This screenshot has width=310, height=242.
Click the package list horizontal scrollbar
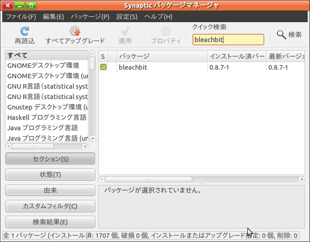coord(150,179)
